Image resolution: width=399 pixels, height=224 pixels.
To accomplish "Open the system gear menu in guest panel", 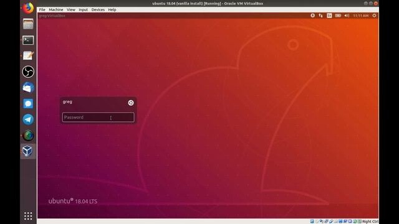I will coord(374,16).
